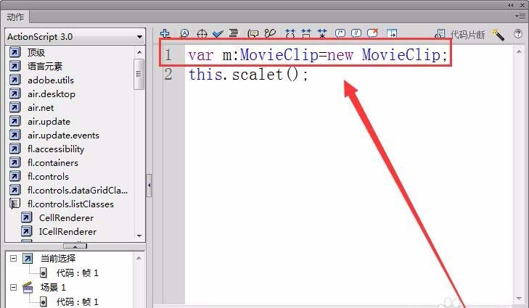529x308 pixels.
Task: Open the adobe.utils package
Action: (x=51, y=80)
